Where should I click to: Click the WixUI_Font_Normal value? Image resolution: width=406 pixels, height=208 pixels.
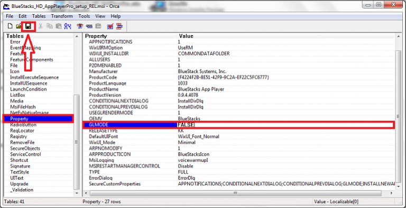[x=199, y=136]
